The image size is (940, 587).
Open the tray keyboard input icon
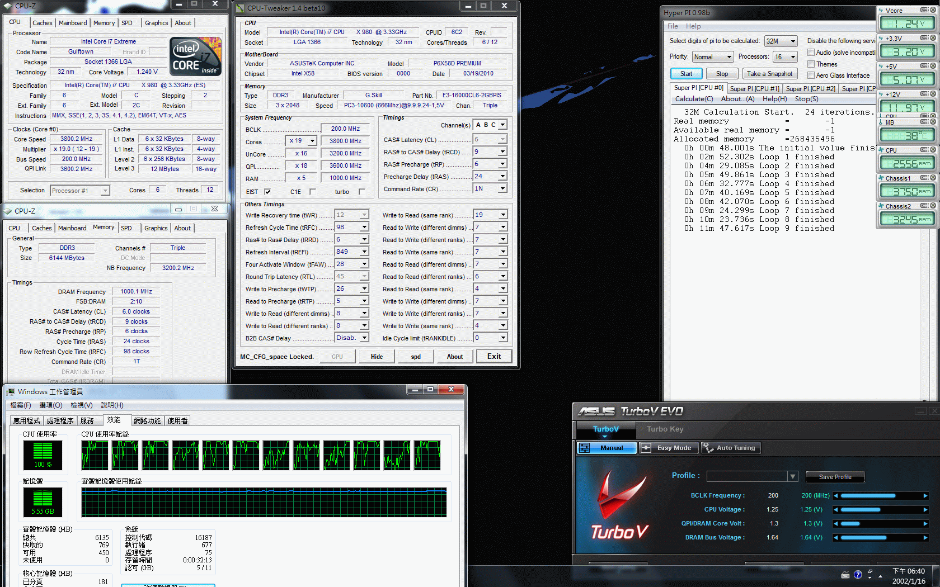click(845, 575)
